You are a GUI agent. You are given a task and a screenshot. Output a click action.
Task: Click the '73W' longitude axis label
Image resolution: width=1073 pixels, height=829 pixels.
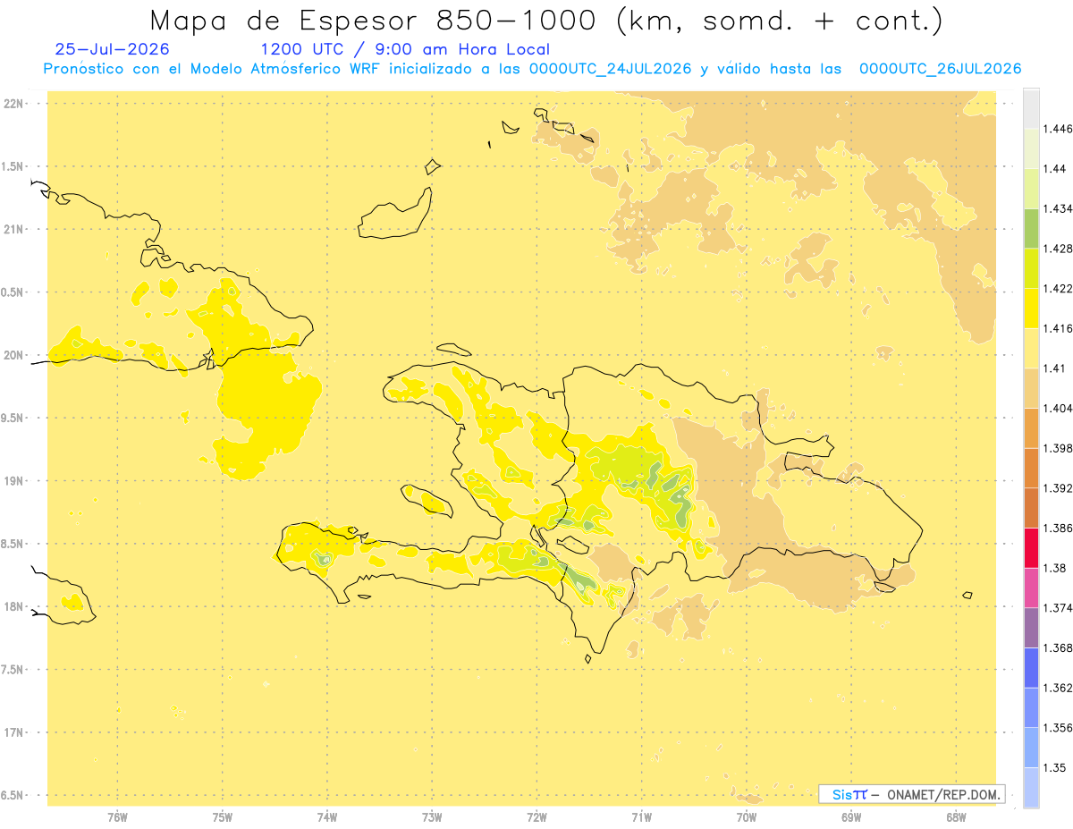point(432,816)
